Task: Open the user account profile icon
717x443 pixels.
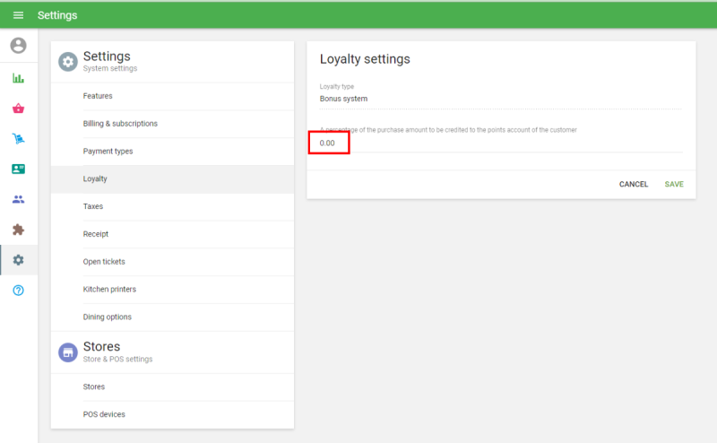Action: pos(18,46)
